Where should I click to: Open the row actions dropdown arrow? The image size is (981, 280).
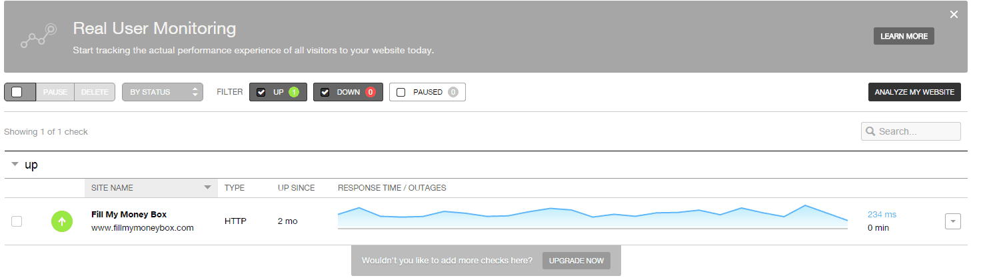[952, 221]
